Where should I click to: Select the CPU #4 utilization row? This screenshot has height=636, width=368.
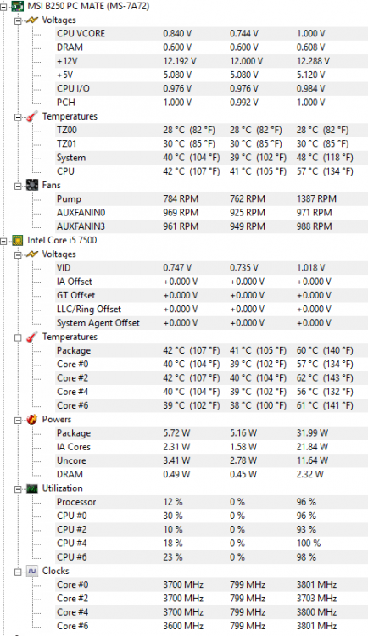point(211,544)
